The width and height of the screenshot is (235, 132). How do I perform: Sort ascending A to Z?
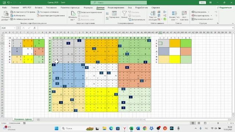(107, 14)
